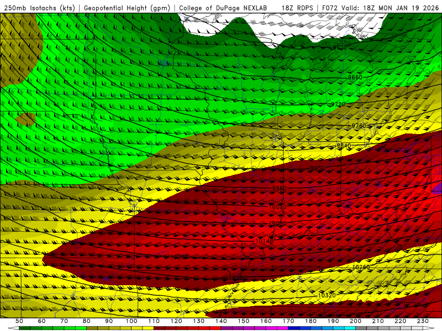This screenshot has height=331, width=442.
Task: Select the dark navy blue 170-175 kt colorbar swatch
Action: click(294, 328)
